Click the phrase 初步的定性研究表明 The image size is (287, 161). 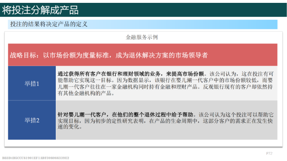[x=119, y=121]
